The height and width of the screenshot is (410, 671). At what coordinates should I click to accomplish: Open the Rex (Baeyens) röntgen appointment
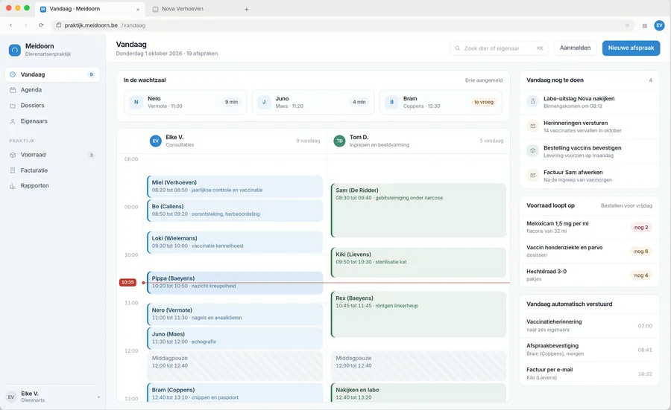(418, 314)
